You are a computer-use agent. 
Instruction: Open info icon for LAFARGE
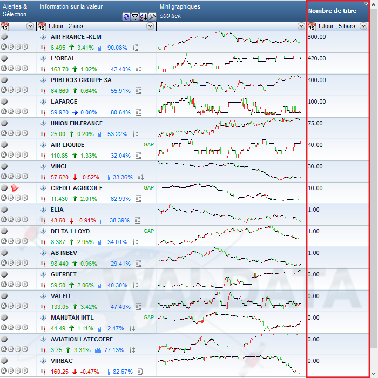pos(43,102)
